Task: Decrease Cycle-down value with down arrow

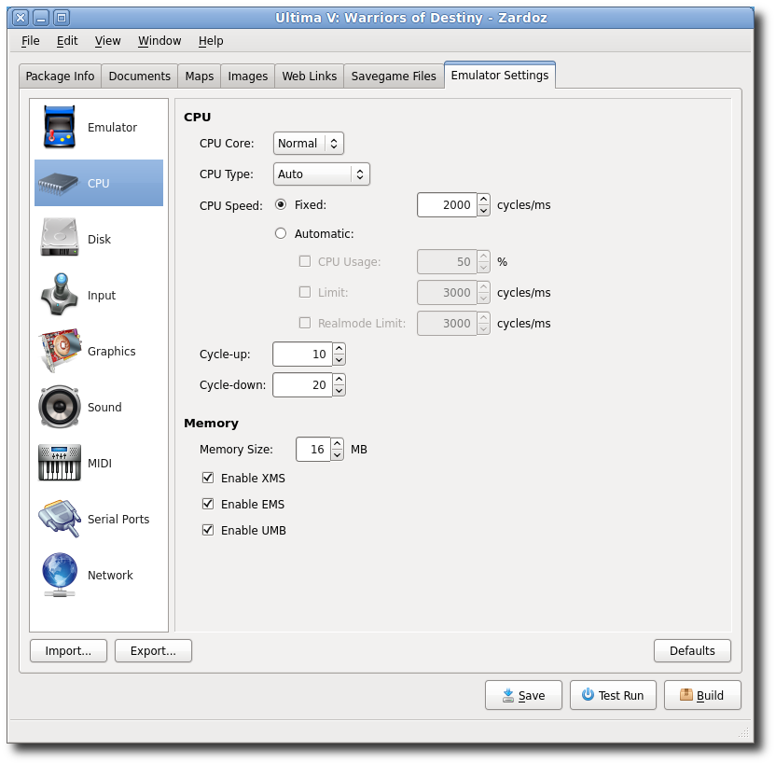Action: (x=339, y=391)
